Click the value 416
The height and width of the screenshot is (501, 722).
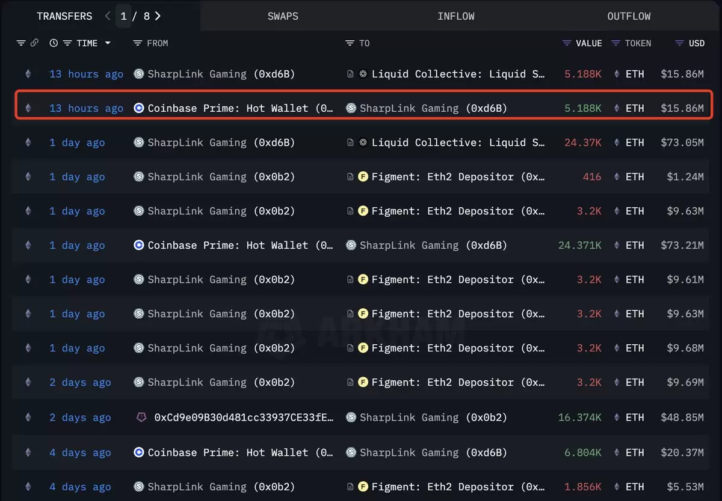(592, 177)
